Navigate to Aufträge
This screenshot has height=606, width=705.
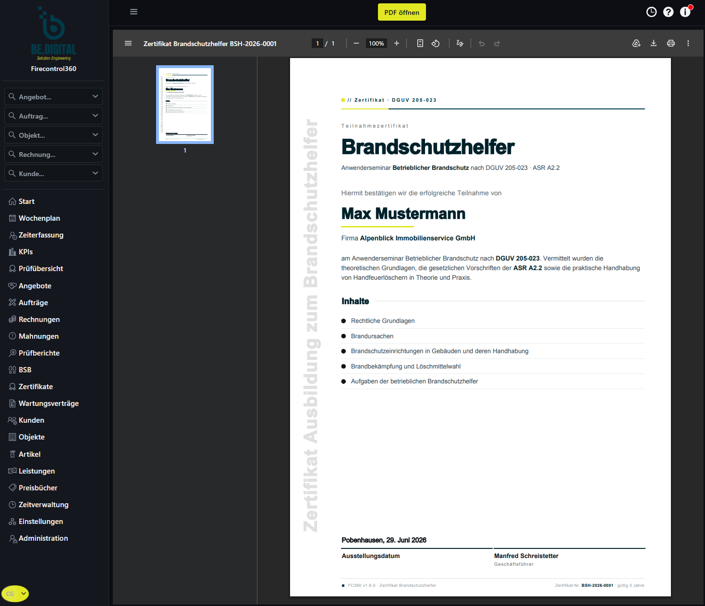pyautogui.click(x=33, y=303)
